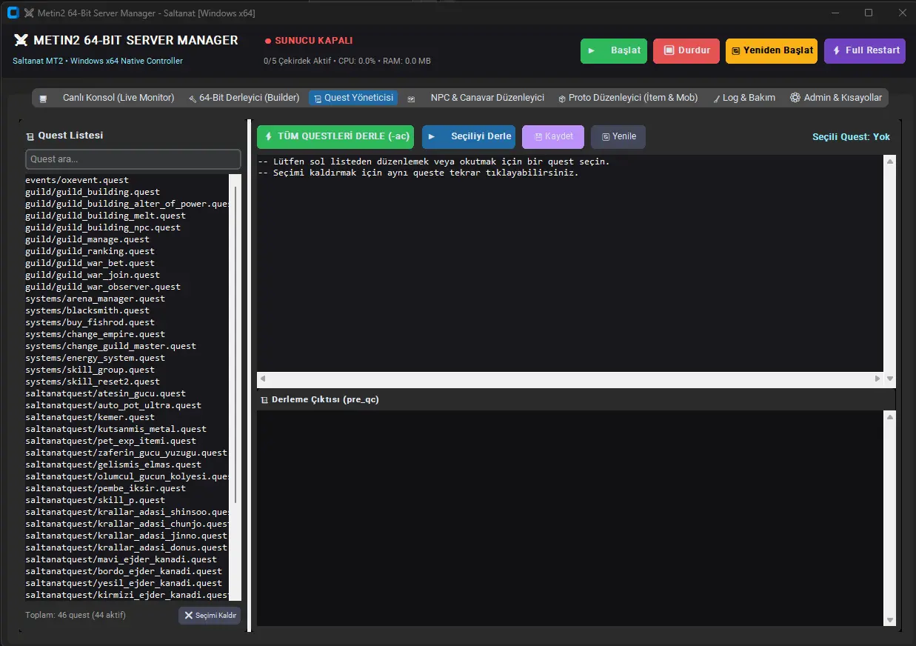Select events/oxevent.quest in quest list
Image resolution: width=916 pixels, height=646 pixels.
(77, 180)
